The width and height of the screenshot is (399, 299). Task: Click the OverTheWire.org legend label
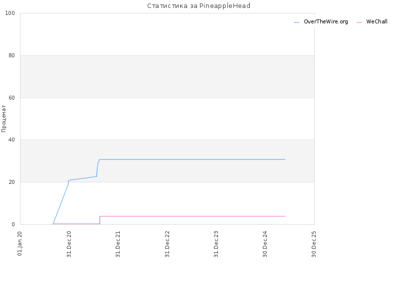coord(326,21)
